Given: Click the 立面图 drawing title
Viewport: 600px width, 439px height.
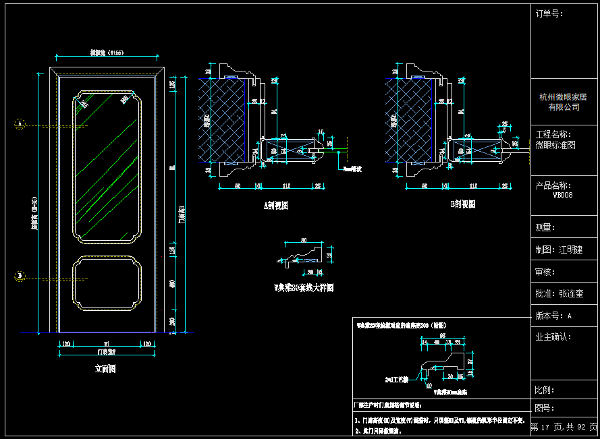Looking at the screenshot, I should click(105, 369).
